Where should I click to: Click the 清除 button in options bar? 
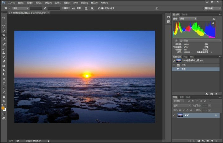point(66,8)
